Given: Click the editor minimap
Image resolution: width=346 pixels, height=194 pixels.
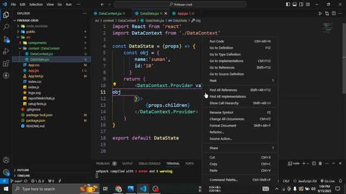Looking at the screenshot, I should [x=328, y=28].
